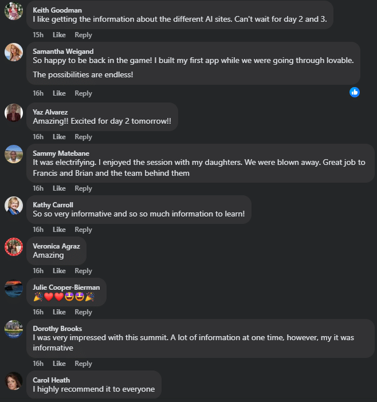This screenshot has height=402, width=377.
Task: View Sammy Matebane's profile photo
Action: point(14,154)
